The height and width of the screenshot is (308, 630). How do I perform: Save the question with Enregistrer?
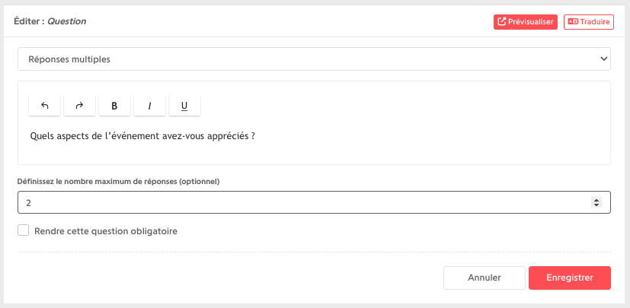coord(570,278)
